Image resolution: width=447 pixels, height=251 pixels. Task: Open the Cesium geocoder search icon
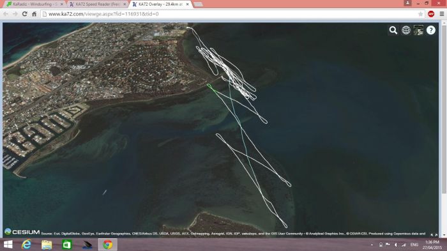pos(393,30)
